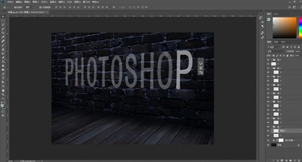Hide the 组 8 group
302x162 pixels.
(x=268, y=68)
